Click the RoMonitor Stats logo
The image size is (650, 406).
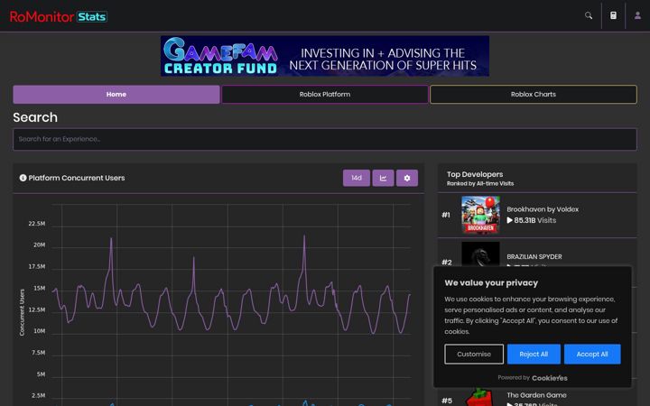[59, 16]
